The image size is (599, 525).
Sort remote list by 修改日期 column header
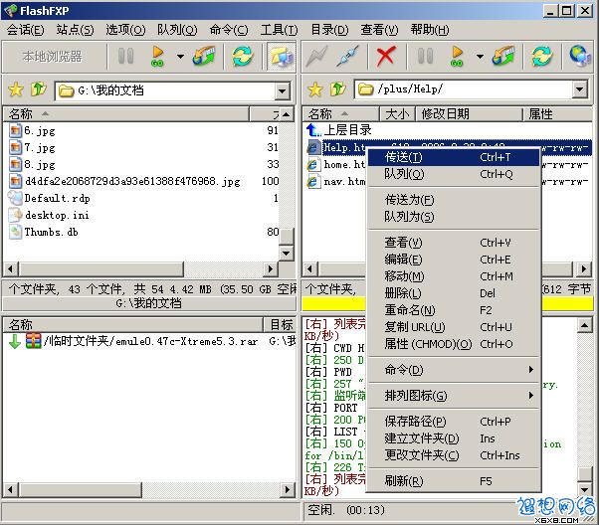(469, 114)
